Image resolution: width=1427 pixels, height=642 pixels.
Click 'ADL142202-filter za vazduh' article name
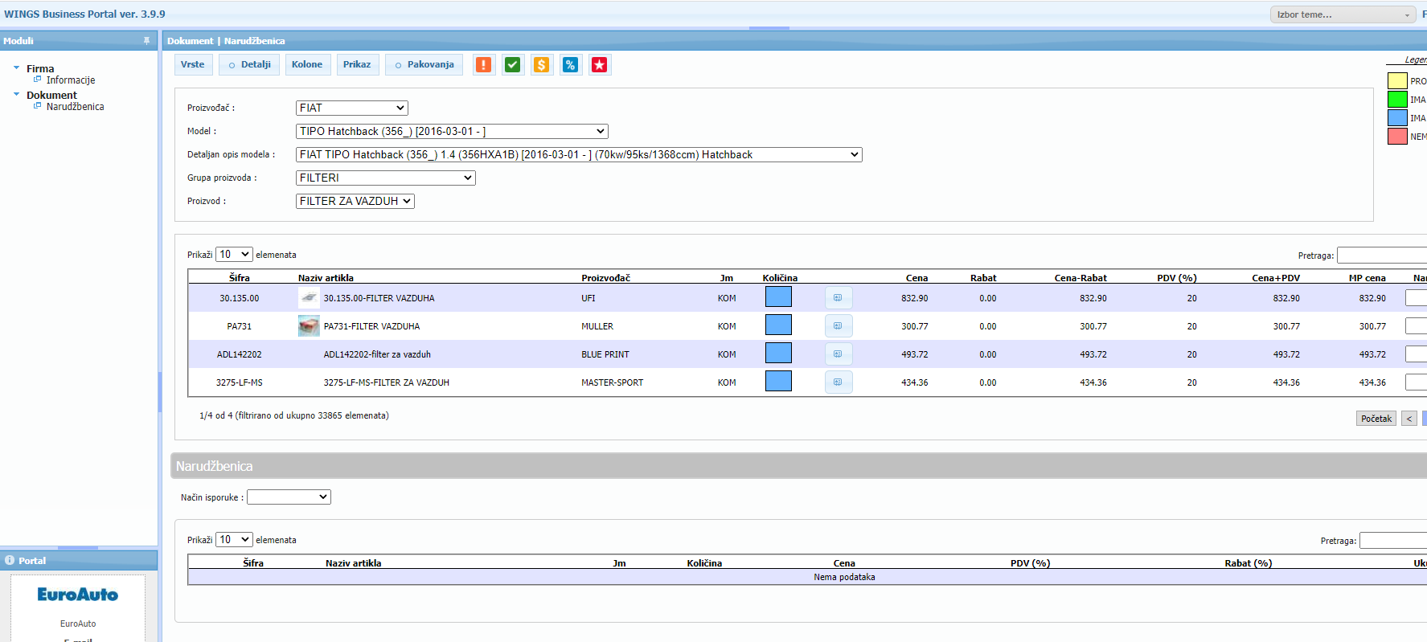tap(377, 354)
